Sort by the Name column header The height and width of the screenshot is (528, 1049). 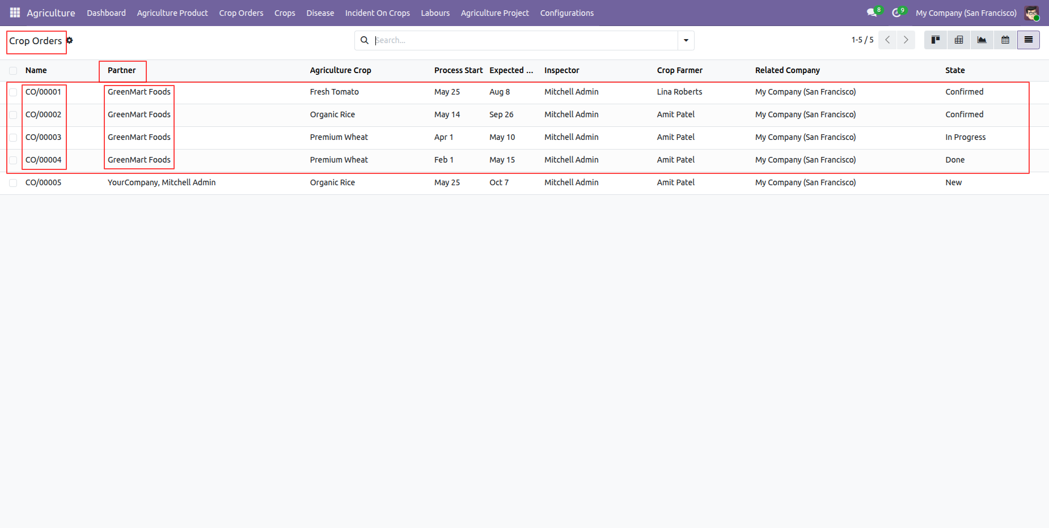pos(36,70)
